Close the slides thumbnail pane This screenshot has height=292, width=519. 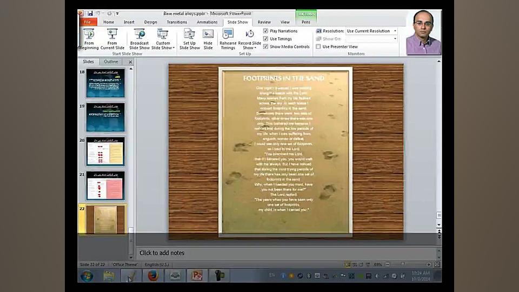(130, 62)
